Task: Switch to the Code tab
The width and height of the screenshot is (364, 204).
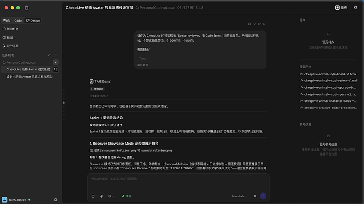Action: (18, 21)
